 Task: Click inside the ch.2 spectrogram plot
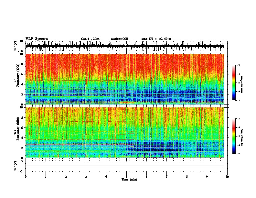[125, 133]
